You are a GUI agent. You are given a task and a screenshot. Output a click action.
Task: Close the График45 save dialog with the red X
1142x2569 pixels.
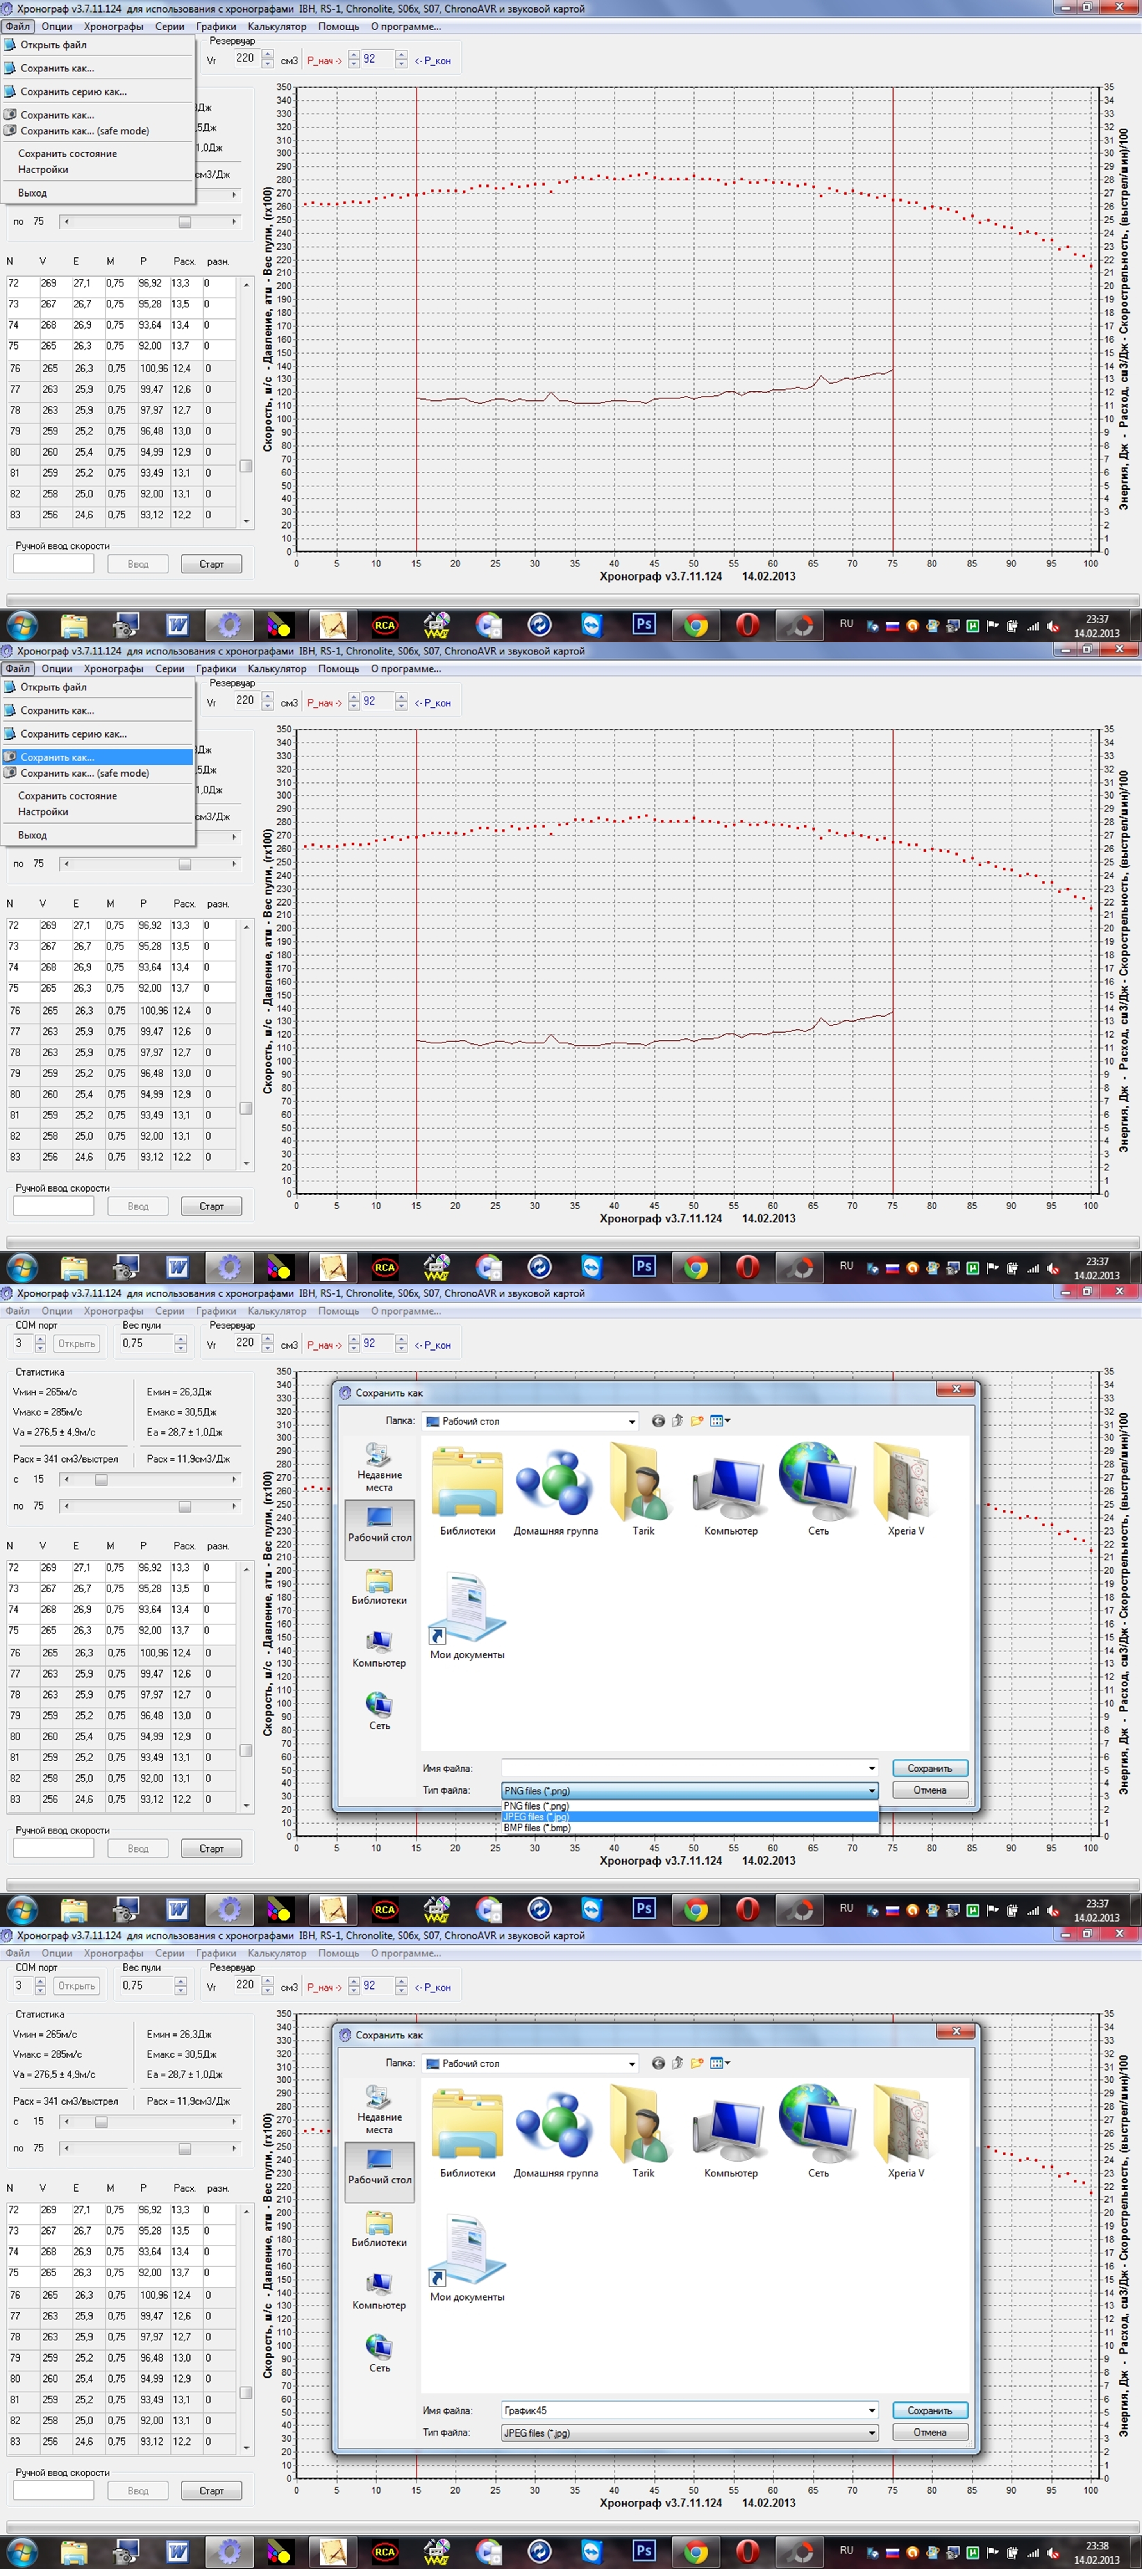click(956, 2031)
